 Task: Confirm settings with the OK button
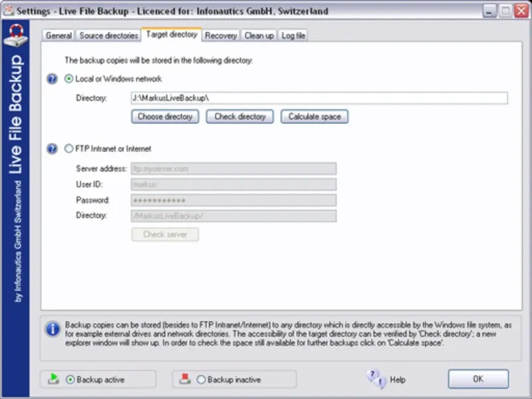pyautogui.click(x=478, y=379)
